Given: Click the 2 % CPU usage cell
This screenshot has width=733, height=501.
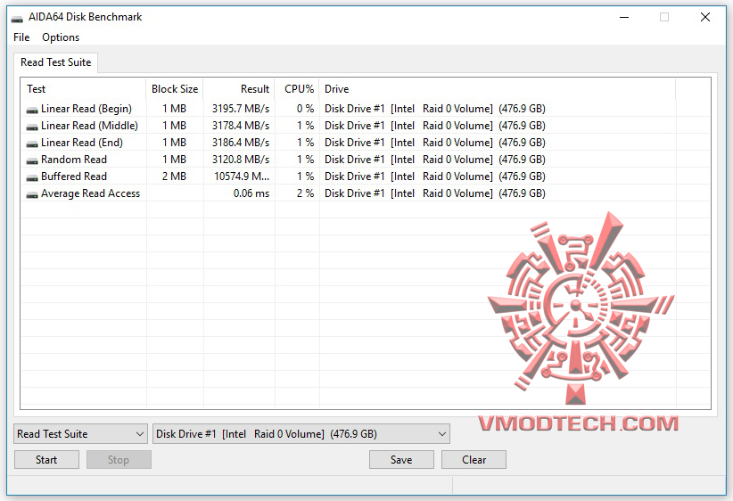Looking at the screenshot, I should pos(305,193).
